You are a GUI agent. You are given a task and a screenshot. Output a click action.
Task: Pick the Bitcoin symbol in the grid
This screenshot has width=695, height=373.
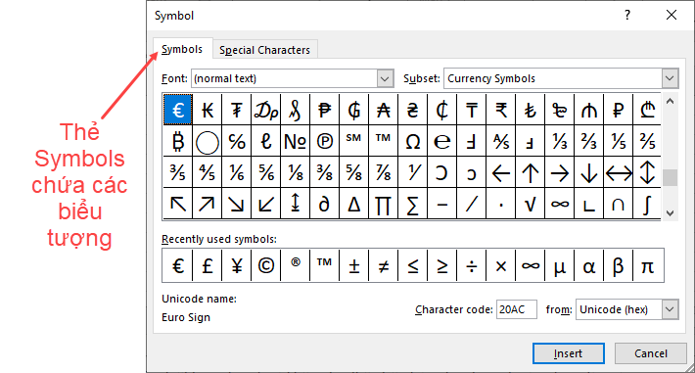click(x=178, y=141)
